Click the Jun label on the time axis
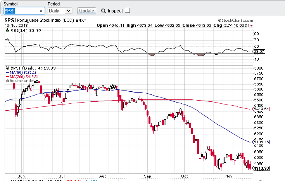 click(x=21, y=176)
